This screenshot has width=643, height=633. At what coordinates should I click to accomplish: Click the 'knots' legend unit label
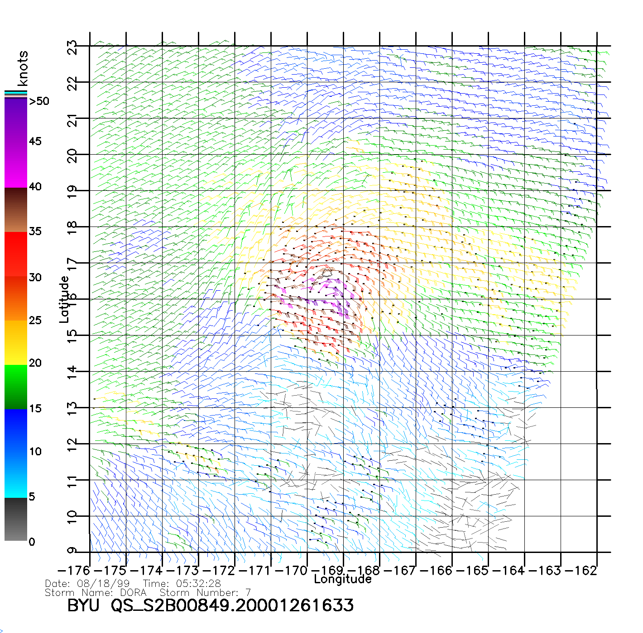click(23, 68)
